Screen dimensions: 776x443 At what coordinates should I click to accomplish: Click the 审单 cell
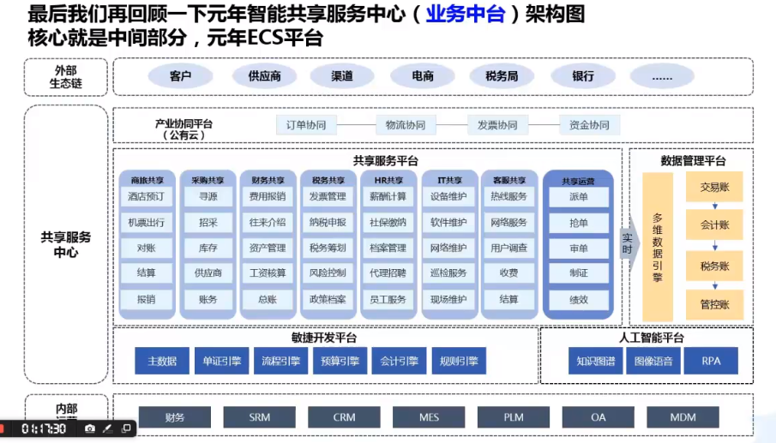[579, 248]
